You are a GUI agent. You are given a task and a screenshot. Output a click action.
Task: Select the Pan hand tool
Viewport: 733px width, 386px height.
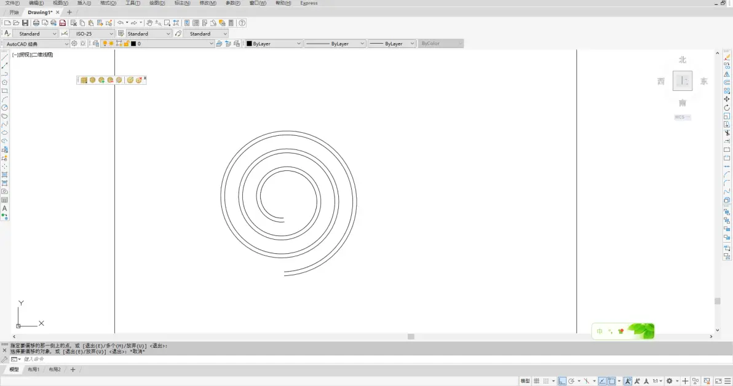[x=149, y=23]
